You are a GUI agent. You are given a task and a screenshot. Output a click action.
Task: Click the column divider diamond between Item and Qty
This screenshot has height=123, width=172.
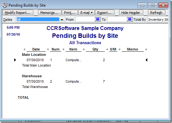(x=84, y=50)
